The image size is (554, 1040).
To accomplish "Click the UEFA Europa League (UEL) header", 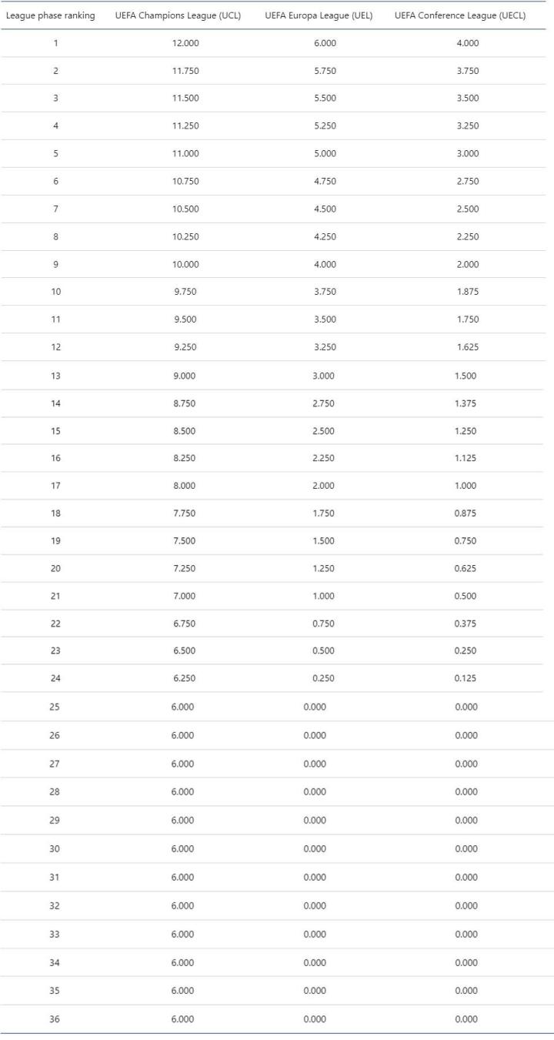I will (x=319, y=15).
